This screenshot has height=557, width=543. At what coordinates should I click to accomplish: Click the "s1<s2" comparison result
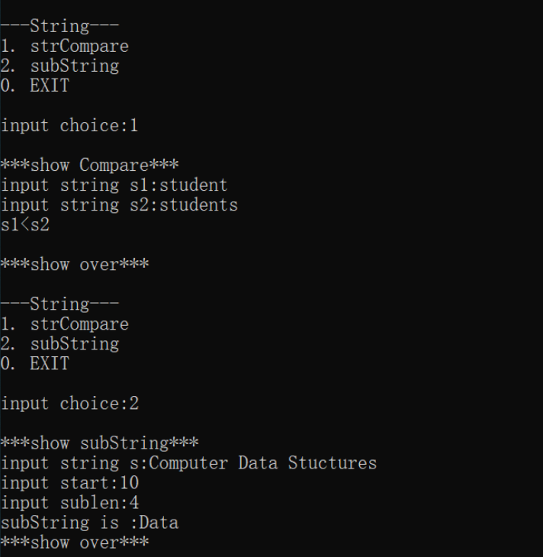(25, 224)
